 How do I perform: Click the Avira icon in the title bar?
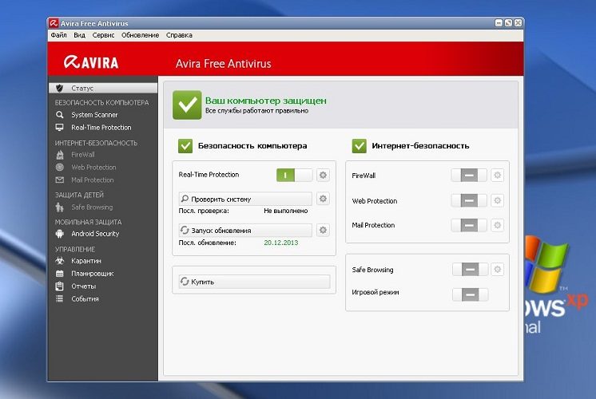coord(54,23)
